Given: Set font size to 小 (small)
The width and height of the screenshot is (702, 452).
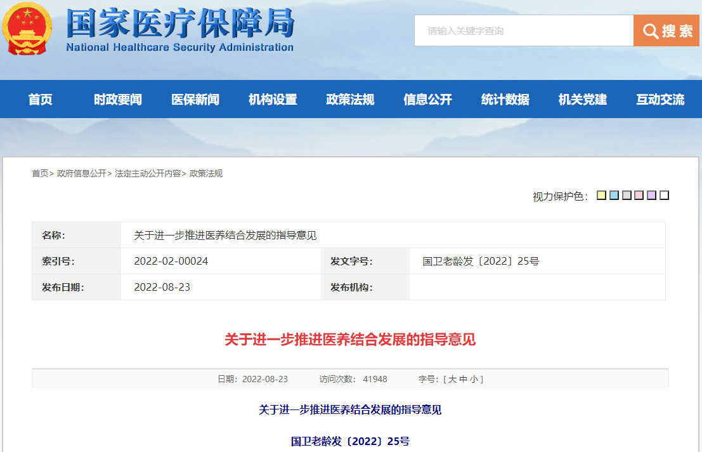Looking at the screenshot, I should [x=474, y=379].
